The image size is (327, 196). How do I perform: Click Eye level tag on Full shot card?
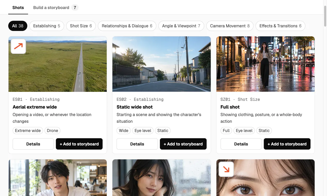(x=244, y=130)
